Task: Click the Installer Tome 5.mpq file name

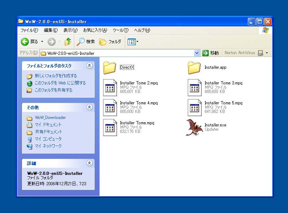Action: tap(224, 103)
